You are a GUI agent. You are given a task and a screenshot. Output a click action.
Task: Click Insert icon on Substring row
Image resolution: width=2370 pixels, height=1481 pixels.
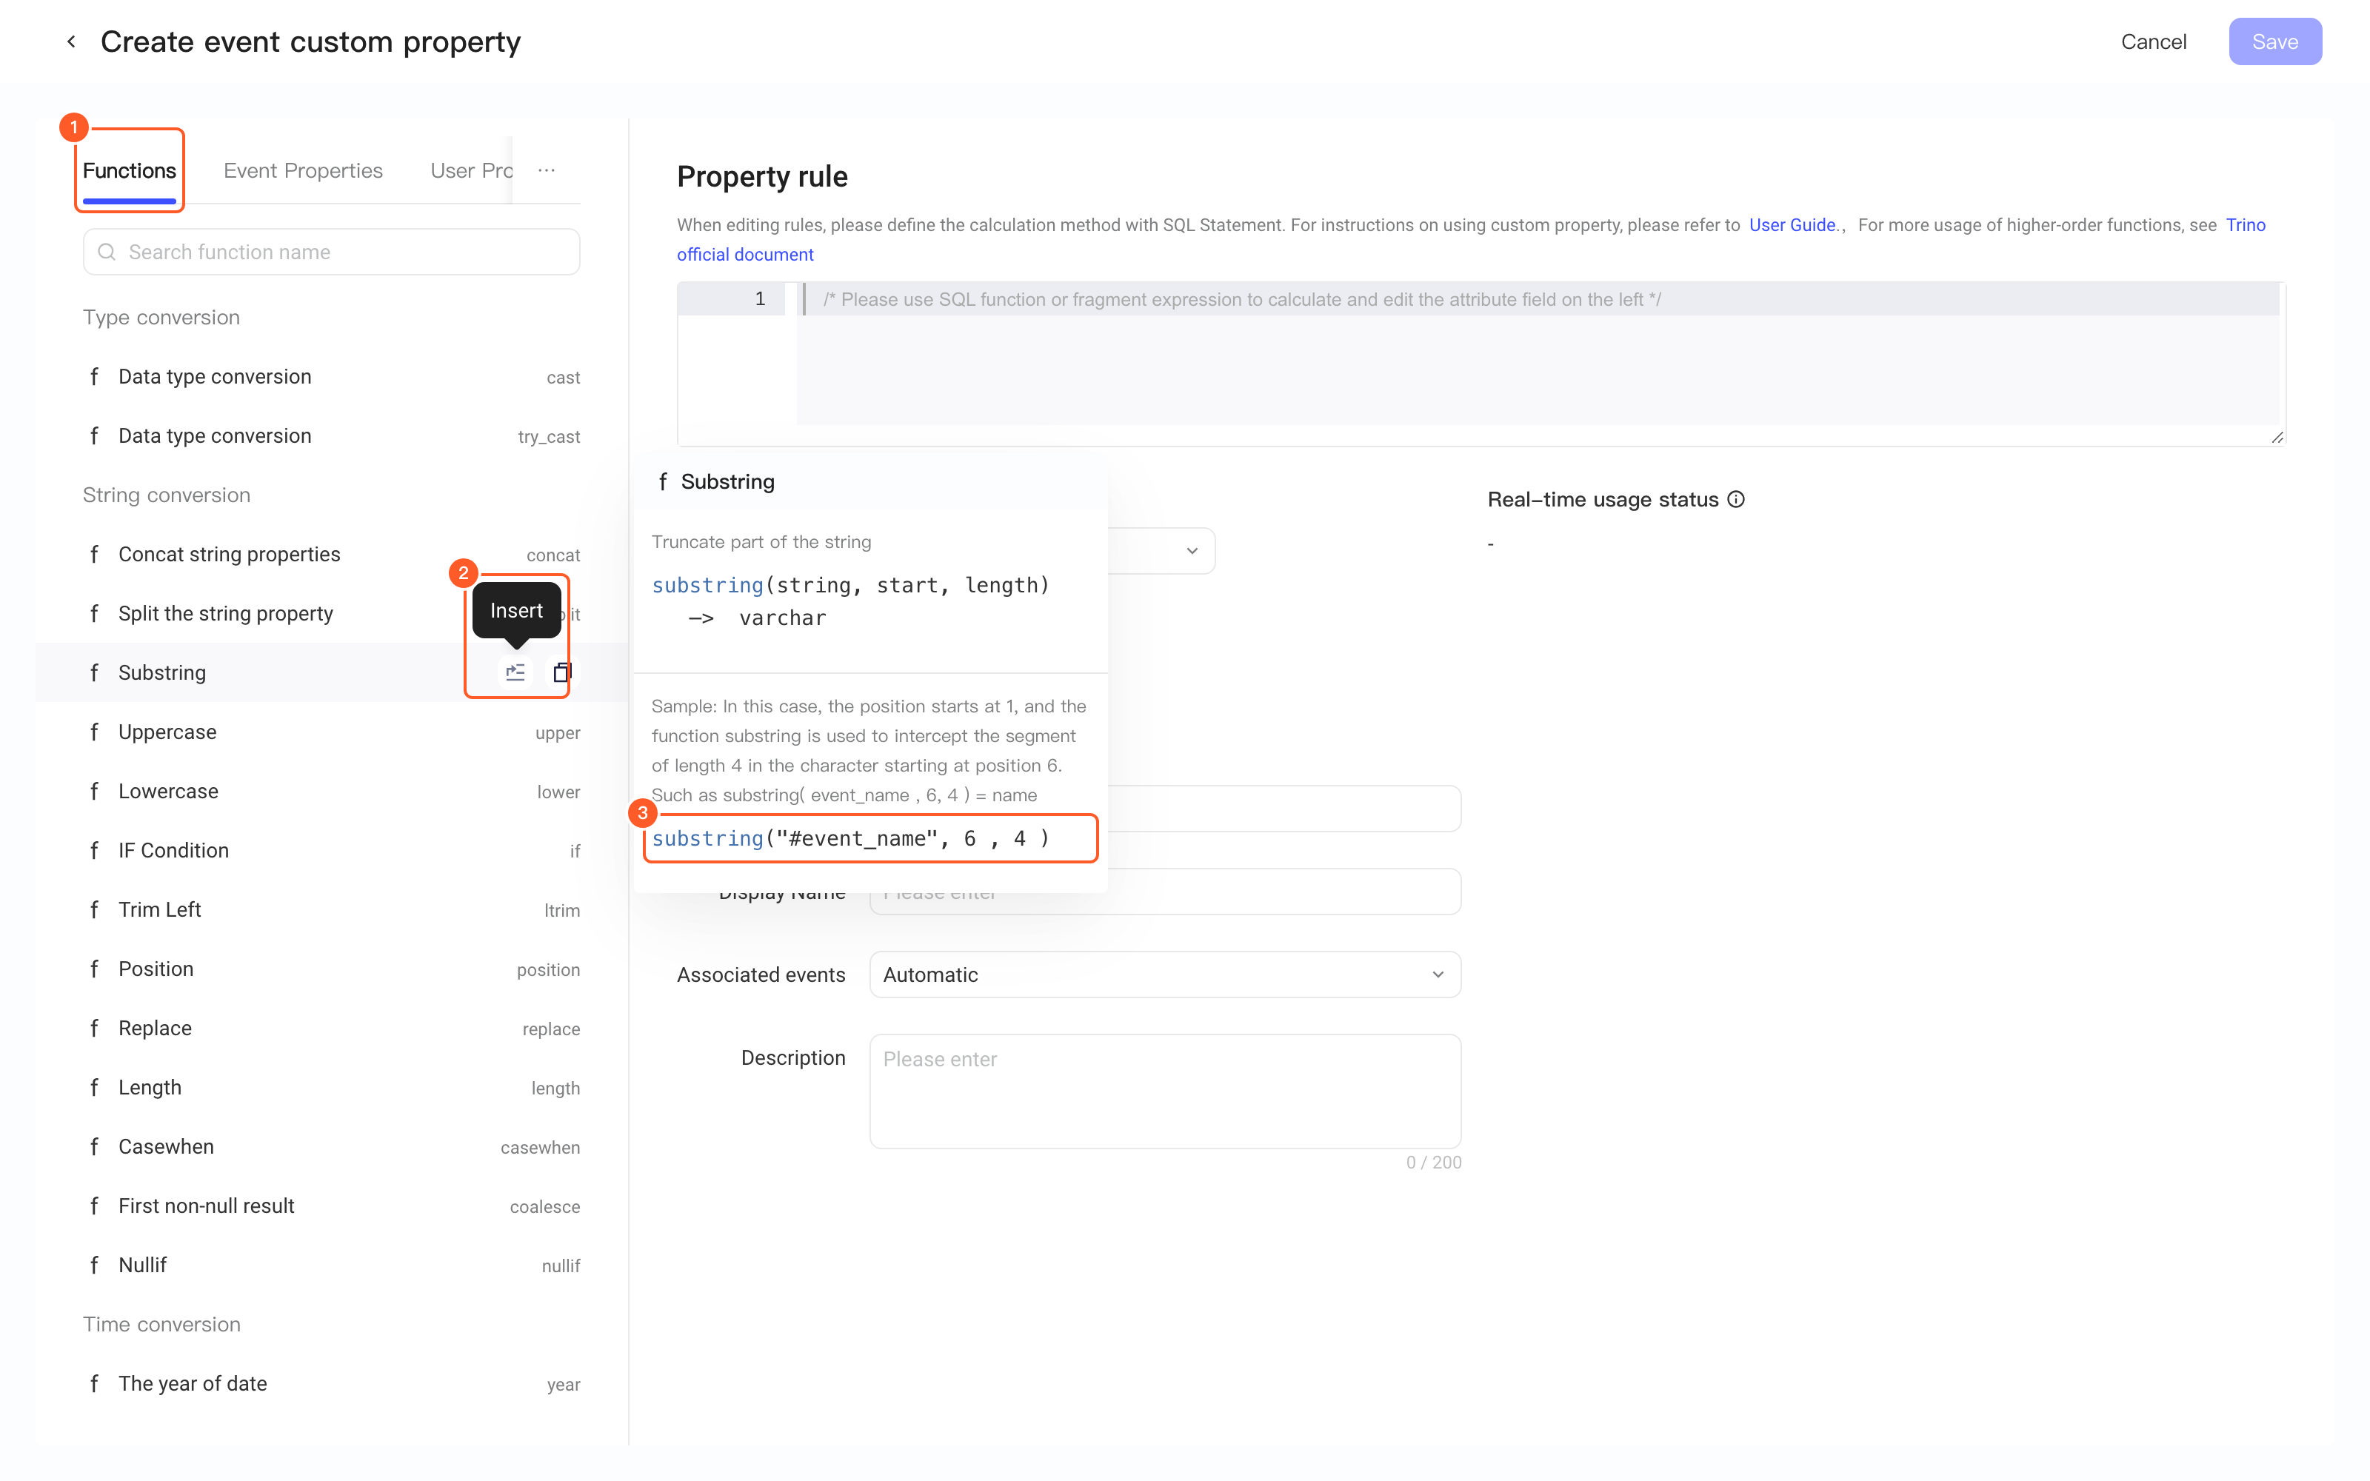tap(515, 672)
